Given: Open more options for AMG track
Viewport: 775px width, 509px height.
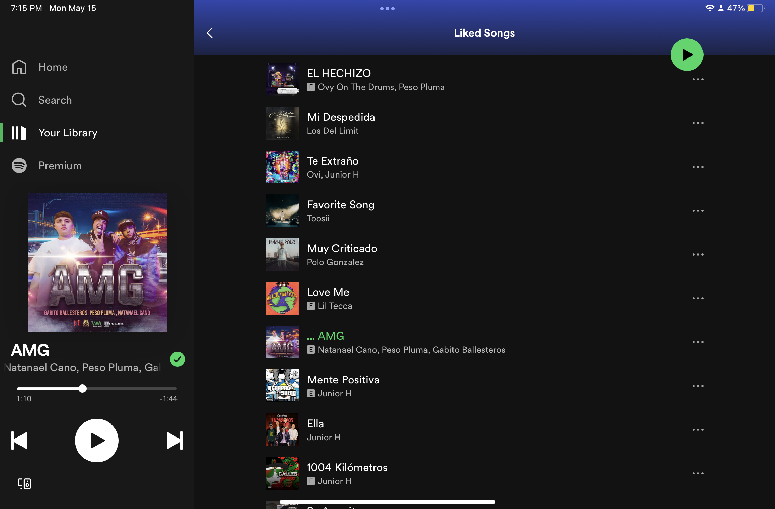Looking at the screenshot, I should pyautogui.click(x=698, y=342).
